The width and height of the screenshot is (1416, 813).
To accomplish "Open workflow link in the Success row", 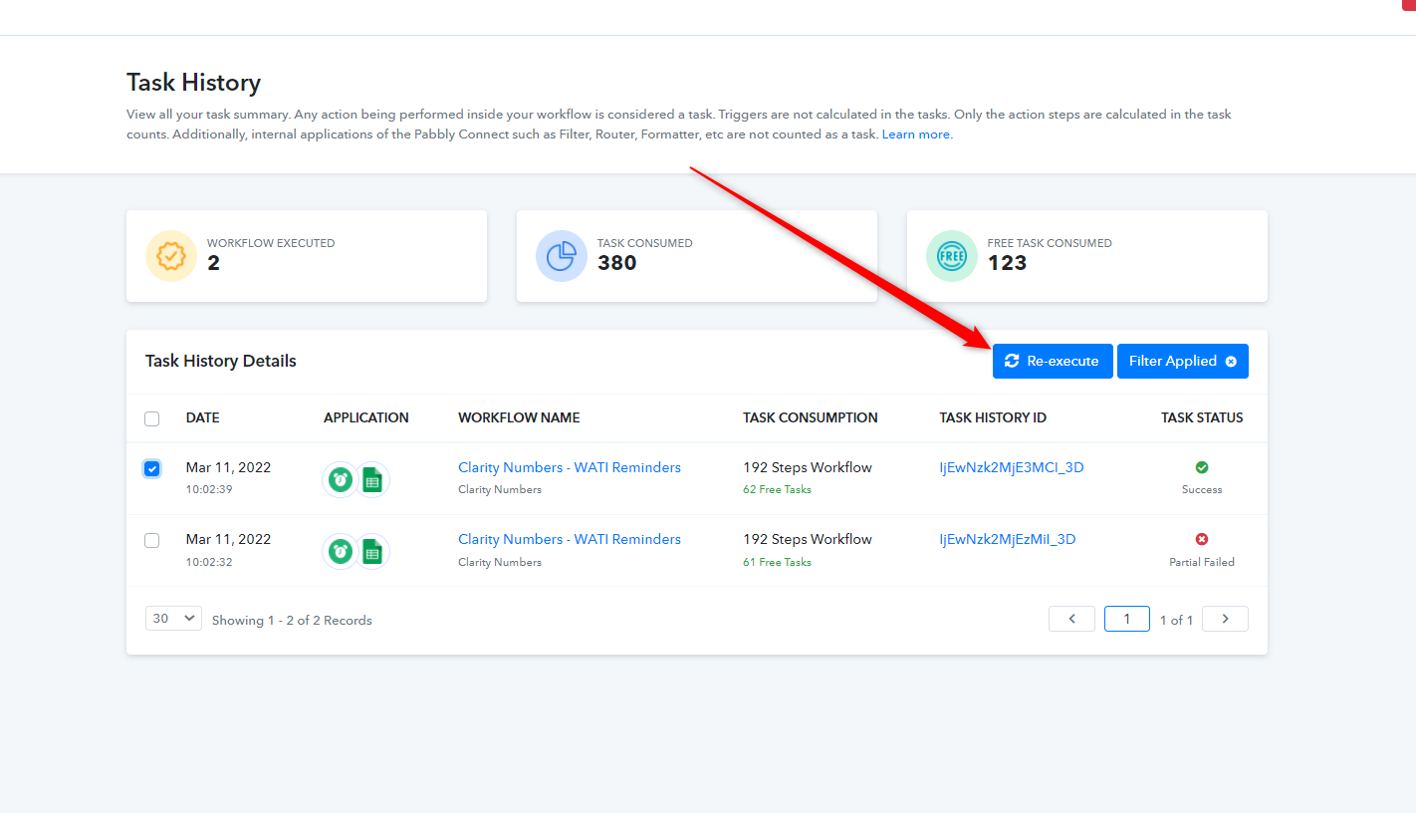I will coord(570,467).
